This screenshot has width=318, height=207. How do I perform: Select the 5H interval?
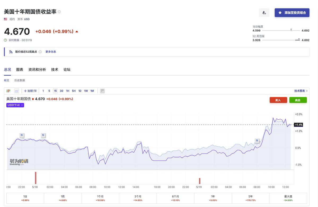74,91
